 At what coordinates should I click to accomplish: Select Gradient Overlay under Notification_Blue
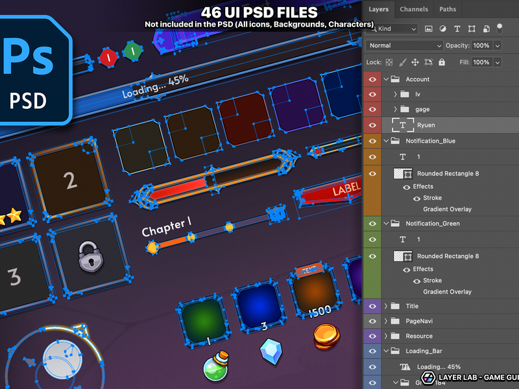pos(447,209)
